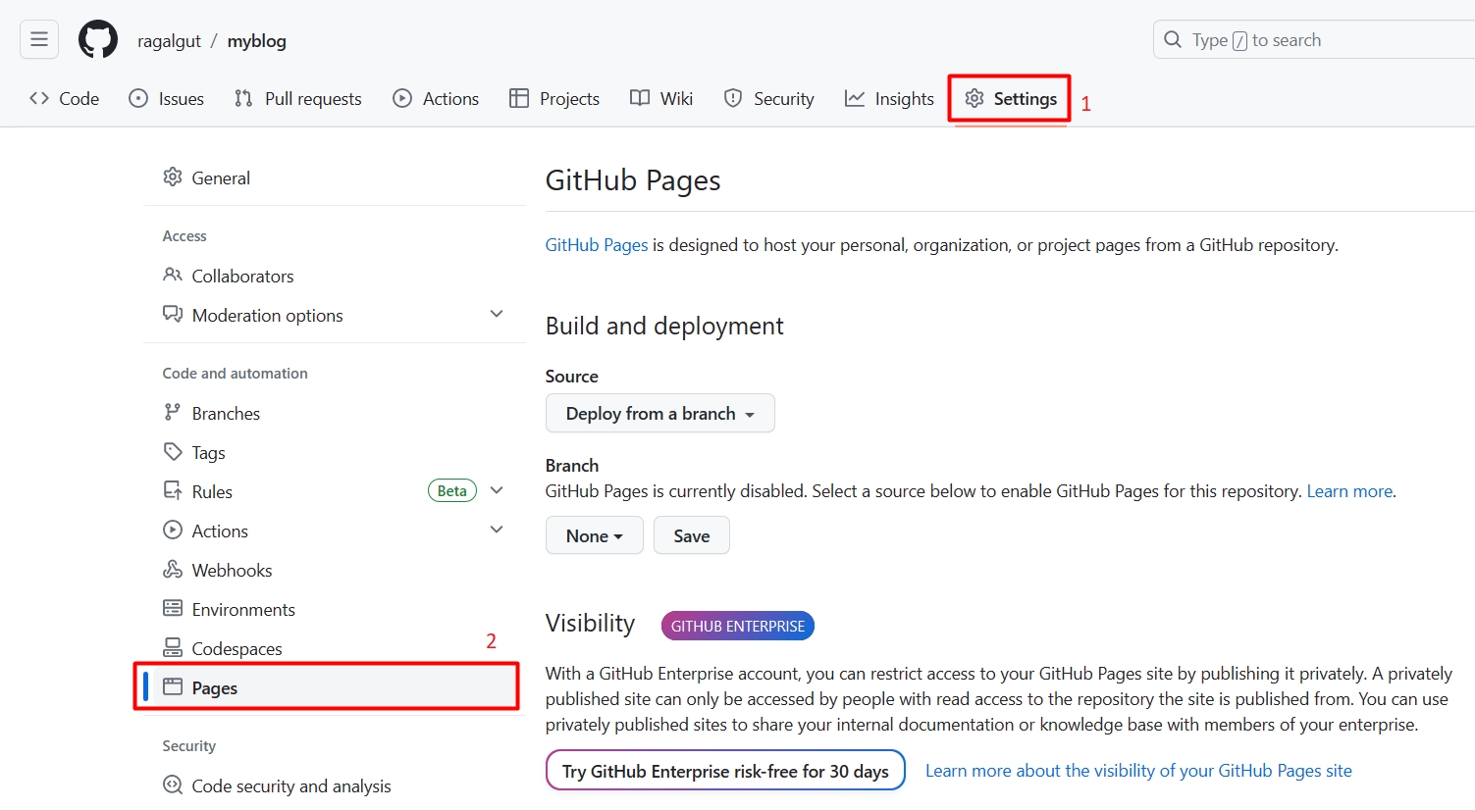The width and height of the screenshot is (1475, 810).
Task: Click the Code tab angle-brackets icon
Action: 39,98
